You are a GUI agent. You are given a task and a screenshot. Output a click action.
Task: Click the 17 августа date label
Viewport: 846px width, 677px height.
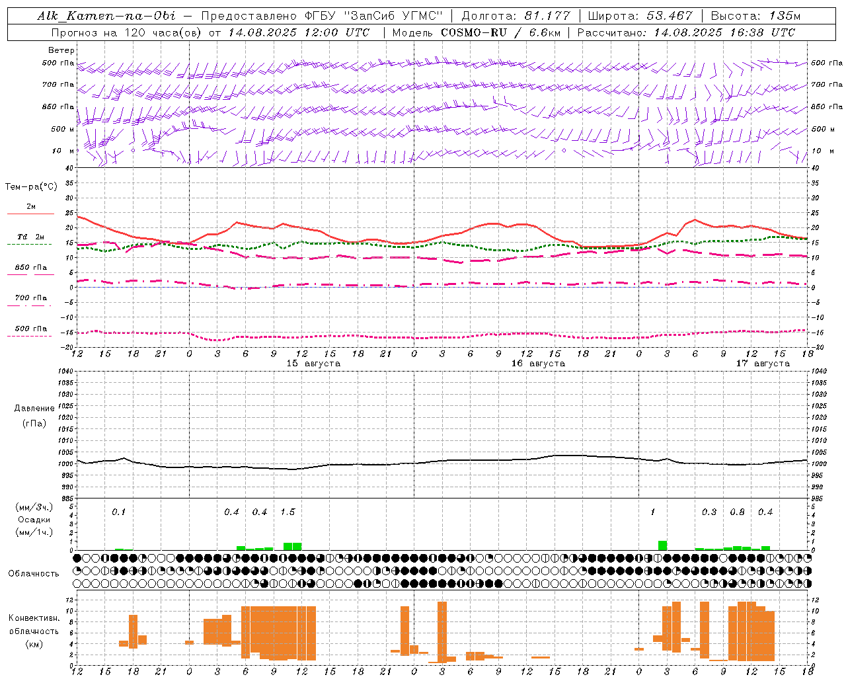pos(763,364)
